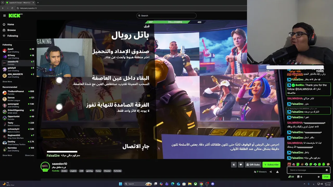The height and width of the screenshot is (187, 333).
Task: Open Task View from taskbar
Action: click(155, 184)
